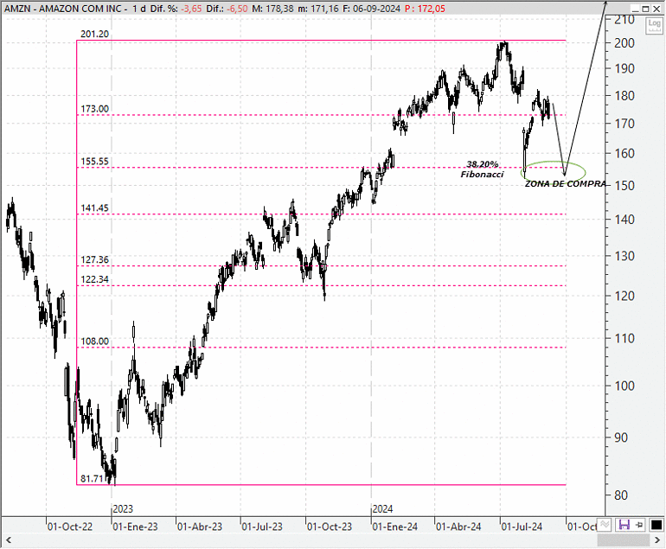Click the 120 price axis label

click(624, 296)
